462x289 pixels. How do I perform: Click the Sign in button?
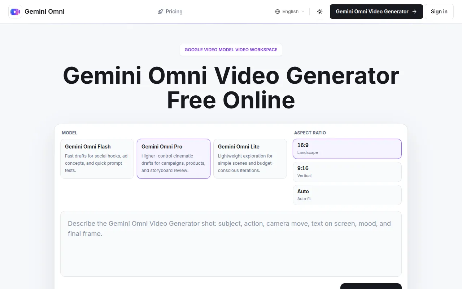439,12
